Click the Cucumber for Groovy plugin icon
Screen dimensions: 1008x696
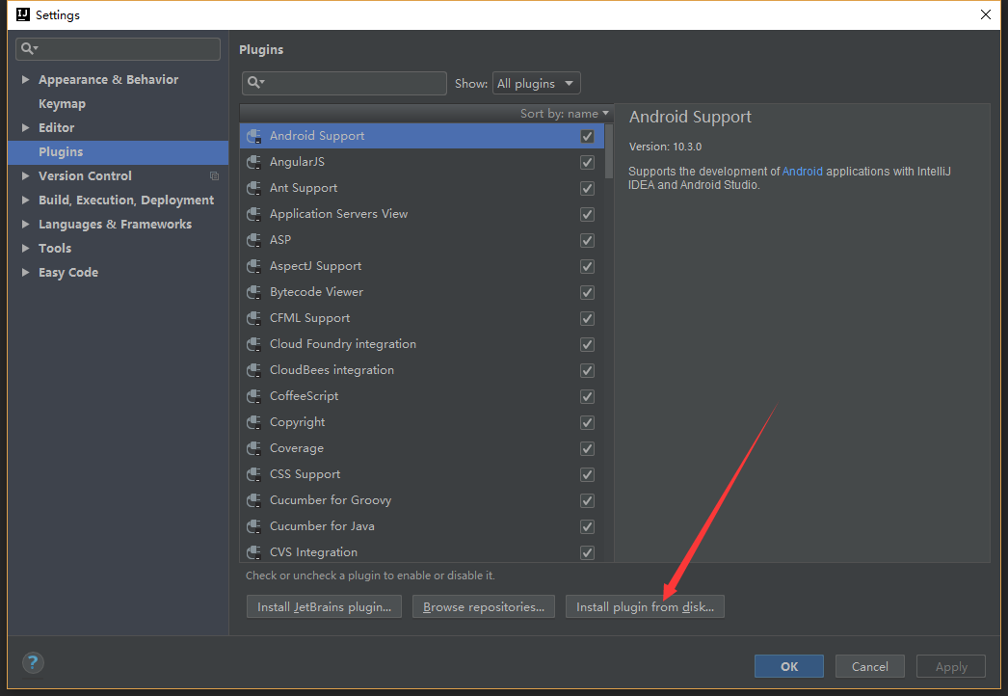pos(254,500)
